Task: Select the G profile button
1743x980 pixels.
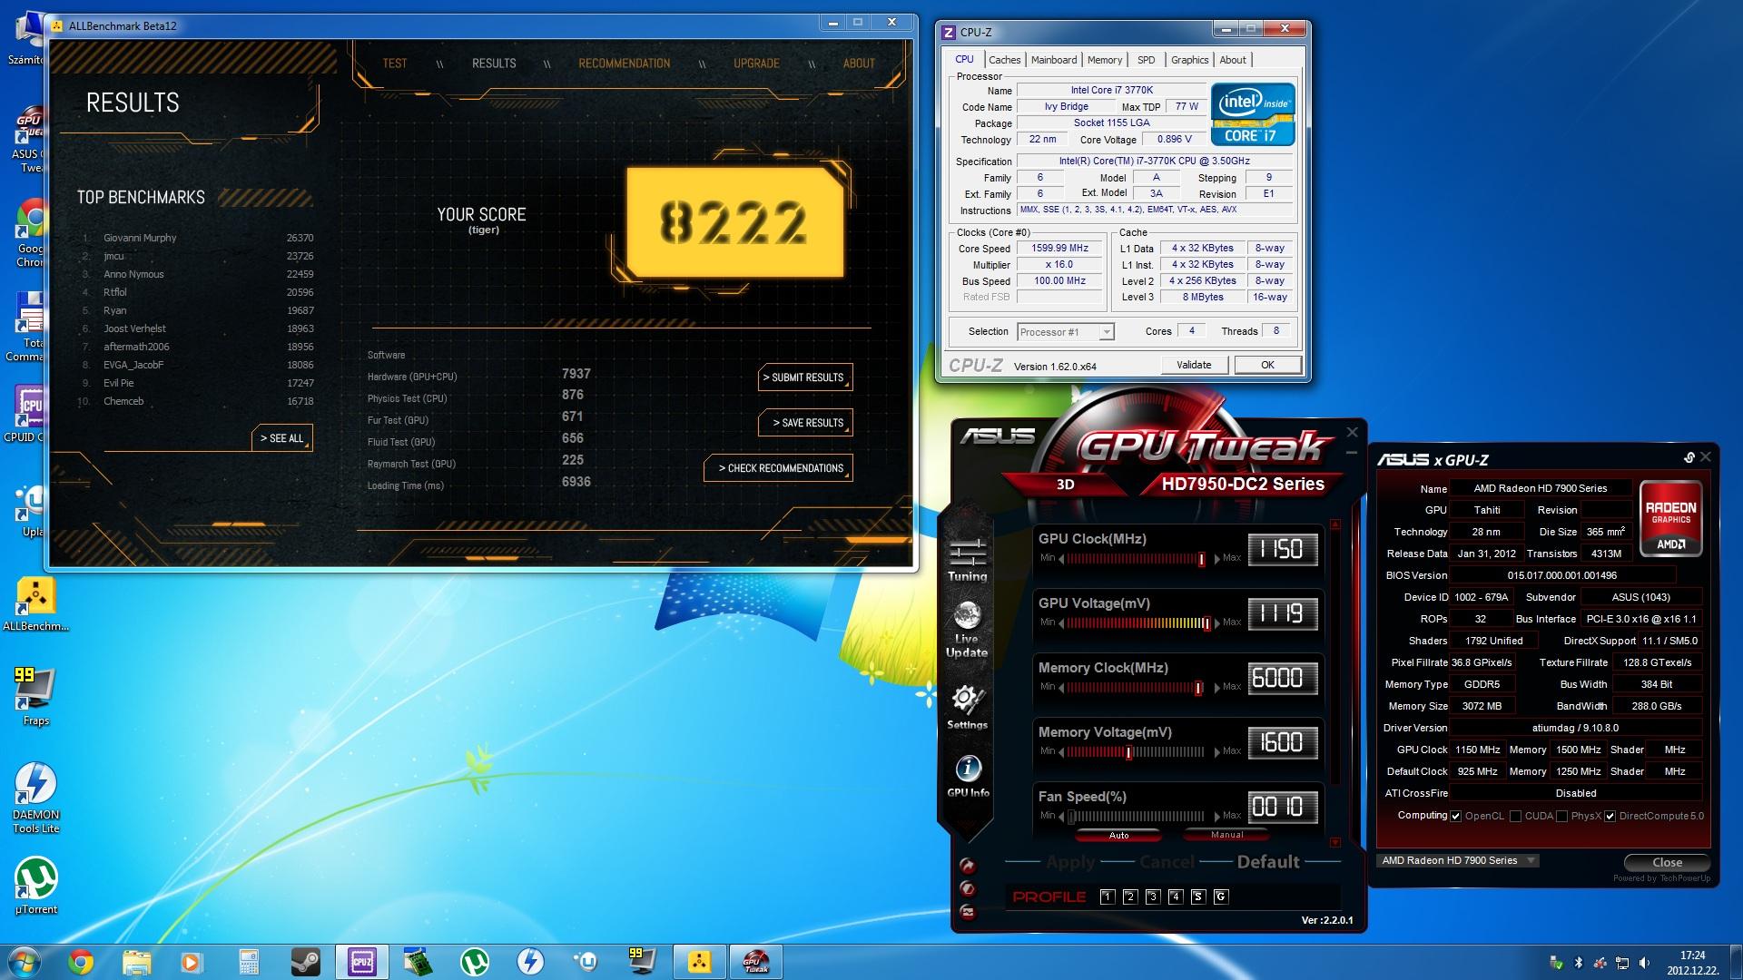Action: (x=1220, y=897)
